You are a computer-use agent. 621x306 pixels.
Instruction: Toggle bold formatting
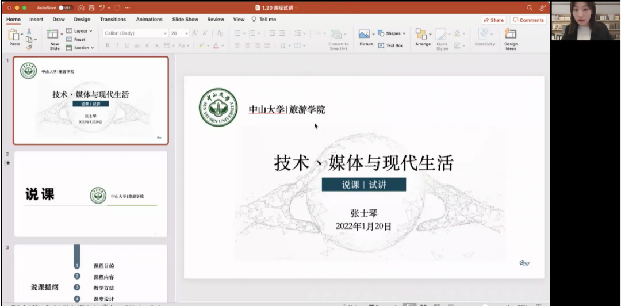[x=108, y=45]
